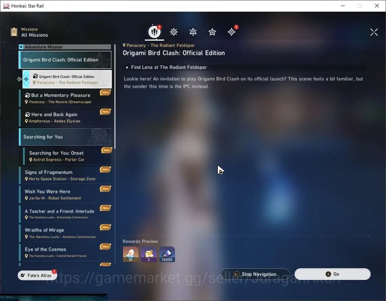Close the missions panel with X icon
The width and height of the screenshot is (386, 301).
[374, 32]
